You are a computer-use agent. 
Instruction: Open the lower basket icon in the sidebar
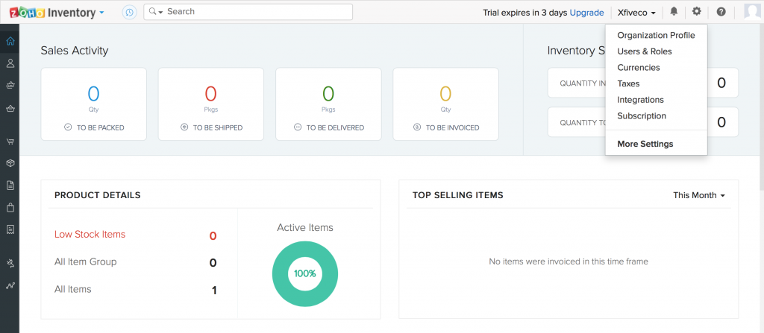10,109
